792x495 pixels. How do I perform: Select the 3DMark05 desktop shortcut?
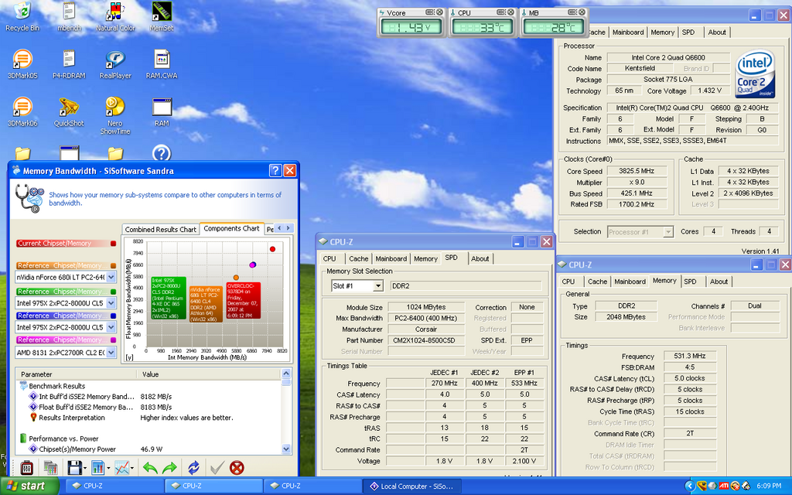pos(22,64)
